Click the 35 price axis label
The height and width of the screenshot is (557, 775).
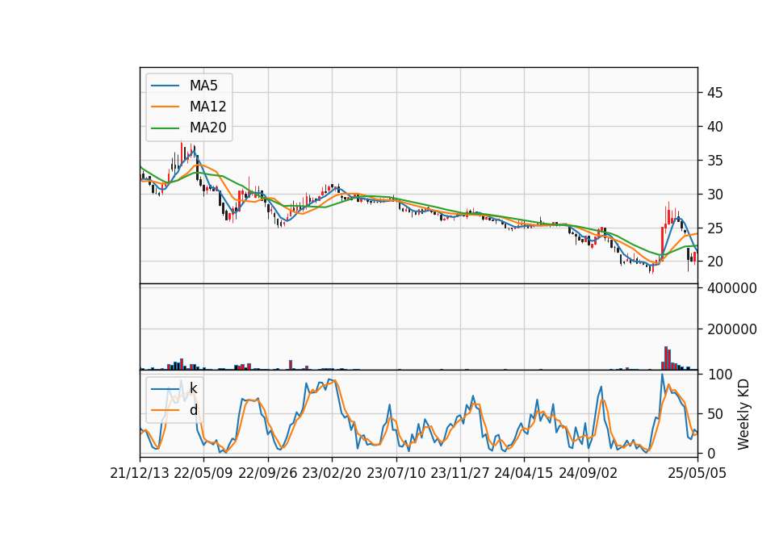[x=714, y=161]
